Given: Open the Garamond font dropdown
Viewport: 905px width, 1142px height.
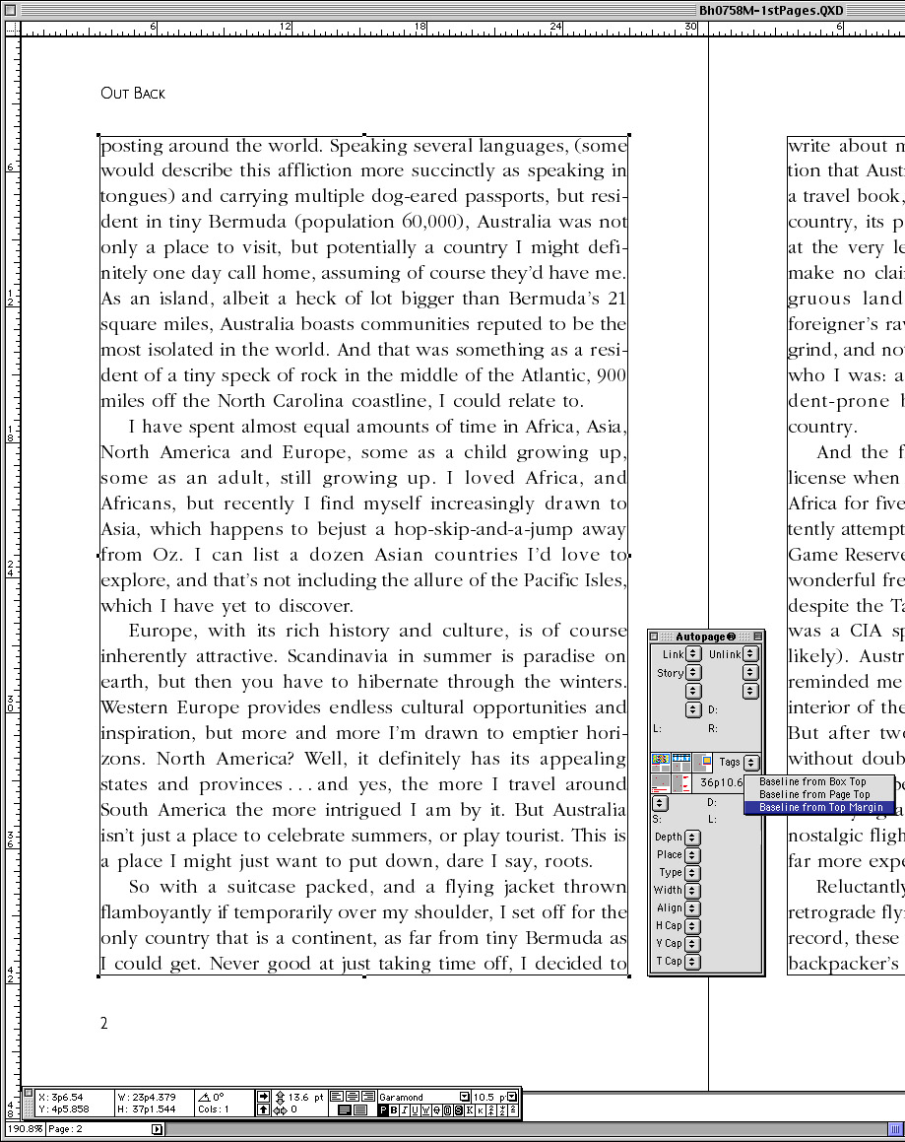Looking at the screenshot, I should [x=465, y=1096].
